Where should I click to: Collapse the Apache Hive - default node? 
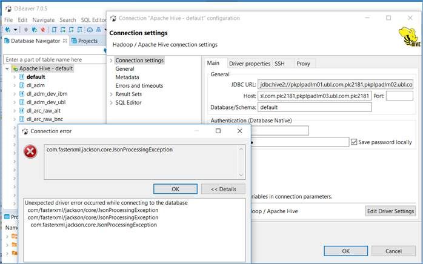click(x=7, y=68)
